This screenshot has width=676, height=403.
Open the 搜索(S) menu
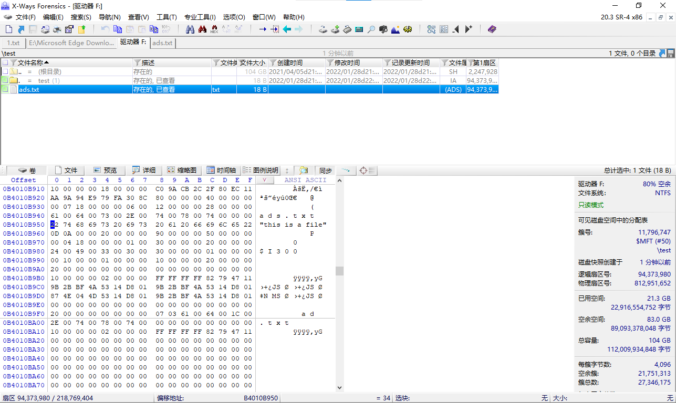[x=81, y=17]
